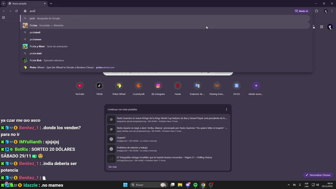Select the Pickles Encurtido suggestion

pos(165,25)
